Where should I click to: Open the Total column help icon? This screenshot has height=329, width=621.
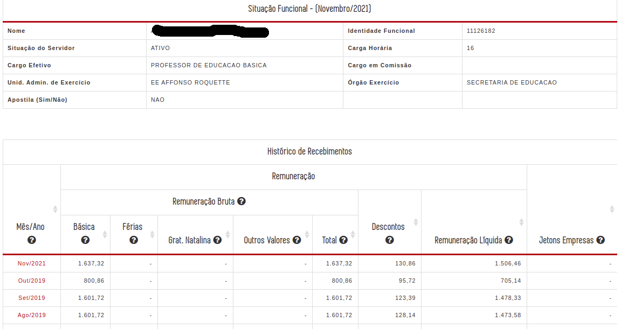click(x=343, y=240)
